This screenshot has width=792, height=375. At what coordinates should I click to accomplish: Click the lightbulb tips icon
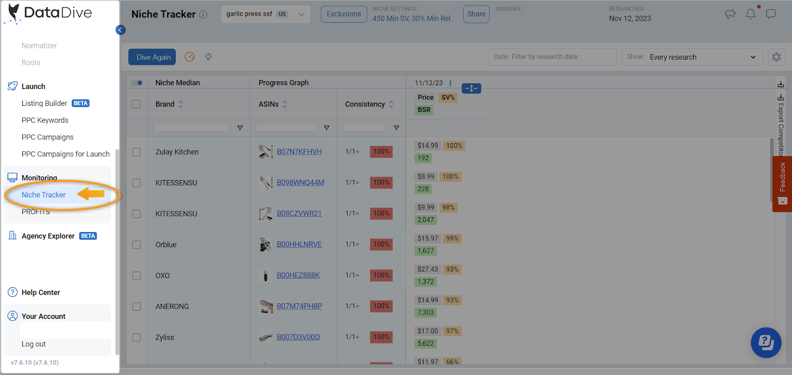pos(208,57)
